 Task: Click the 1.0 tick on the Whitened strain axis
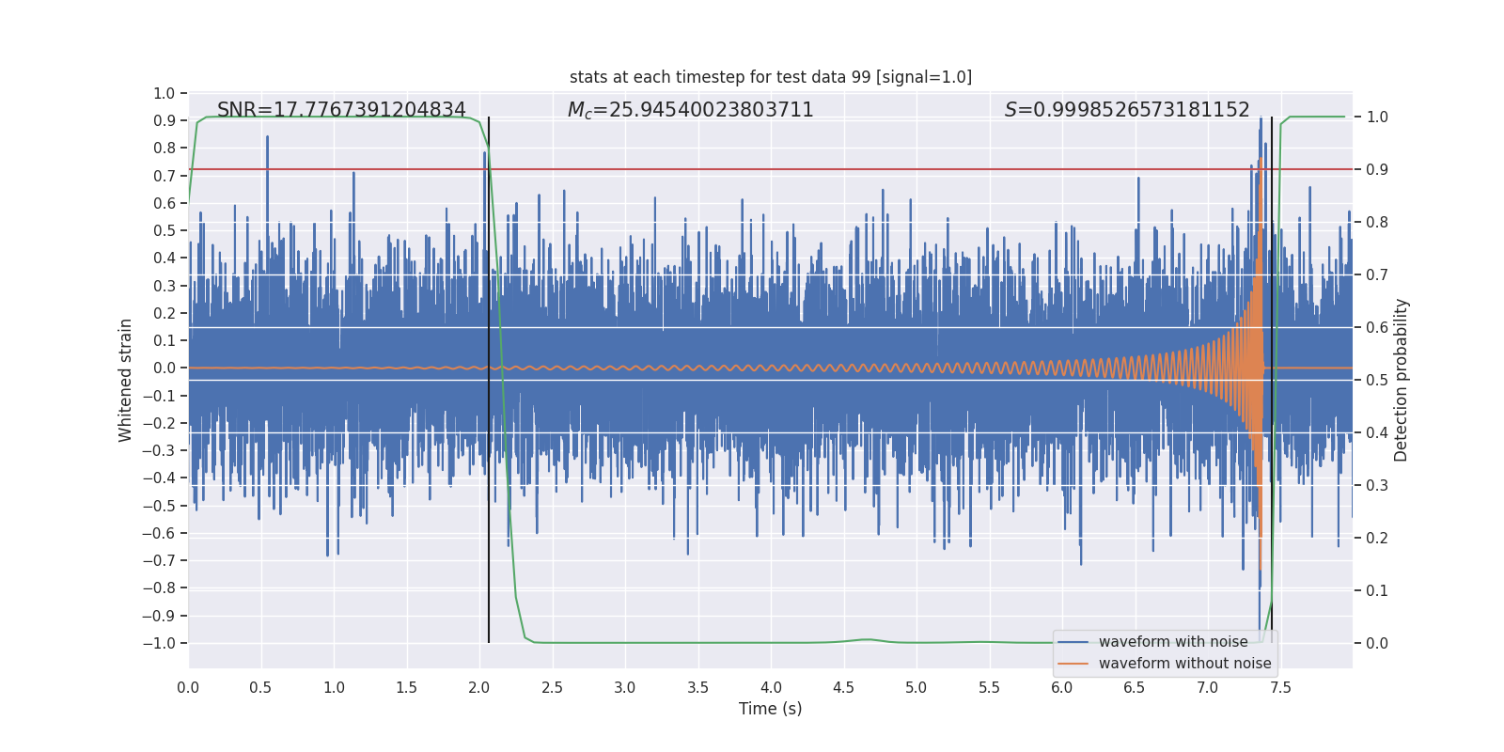pos(164,93)
